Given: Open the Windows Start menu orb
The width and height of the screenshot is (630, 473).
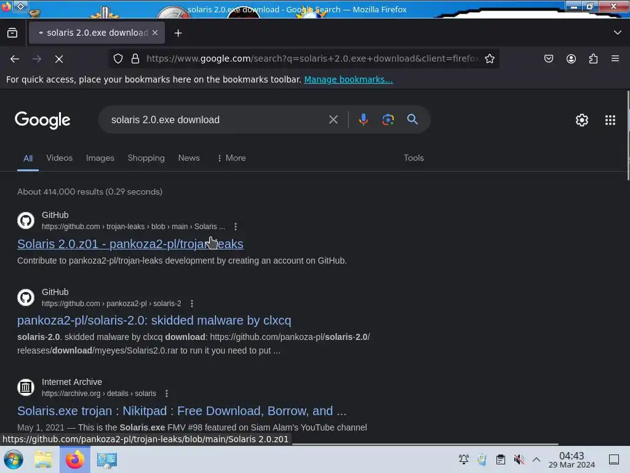Looking at the screenshot, I should click(13, 459).
